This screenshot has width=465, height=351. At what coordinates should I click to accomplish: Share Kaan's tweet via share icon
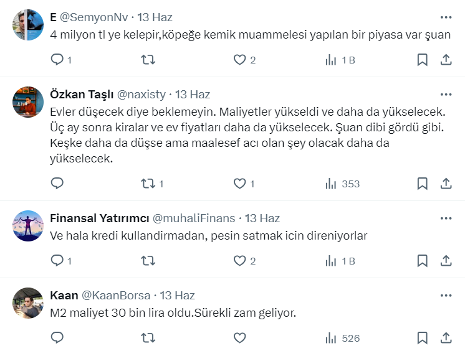(x=446, y=338)
